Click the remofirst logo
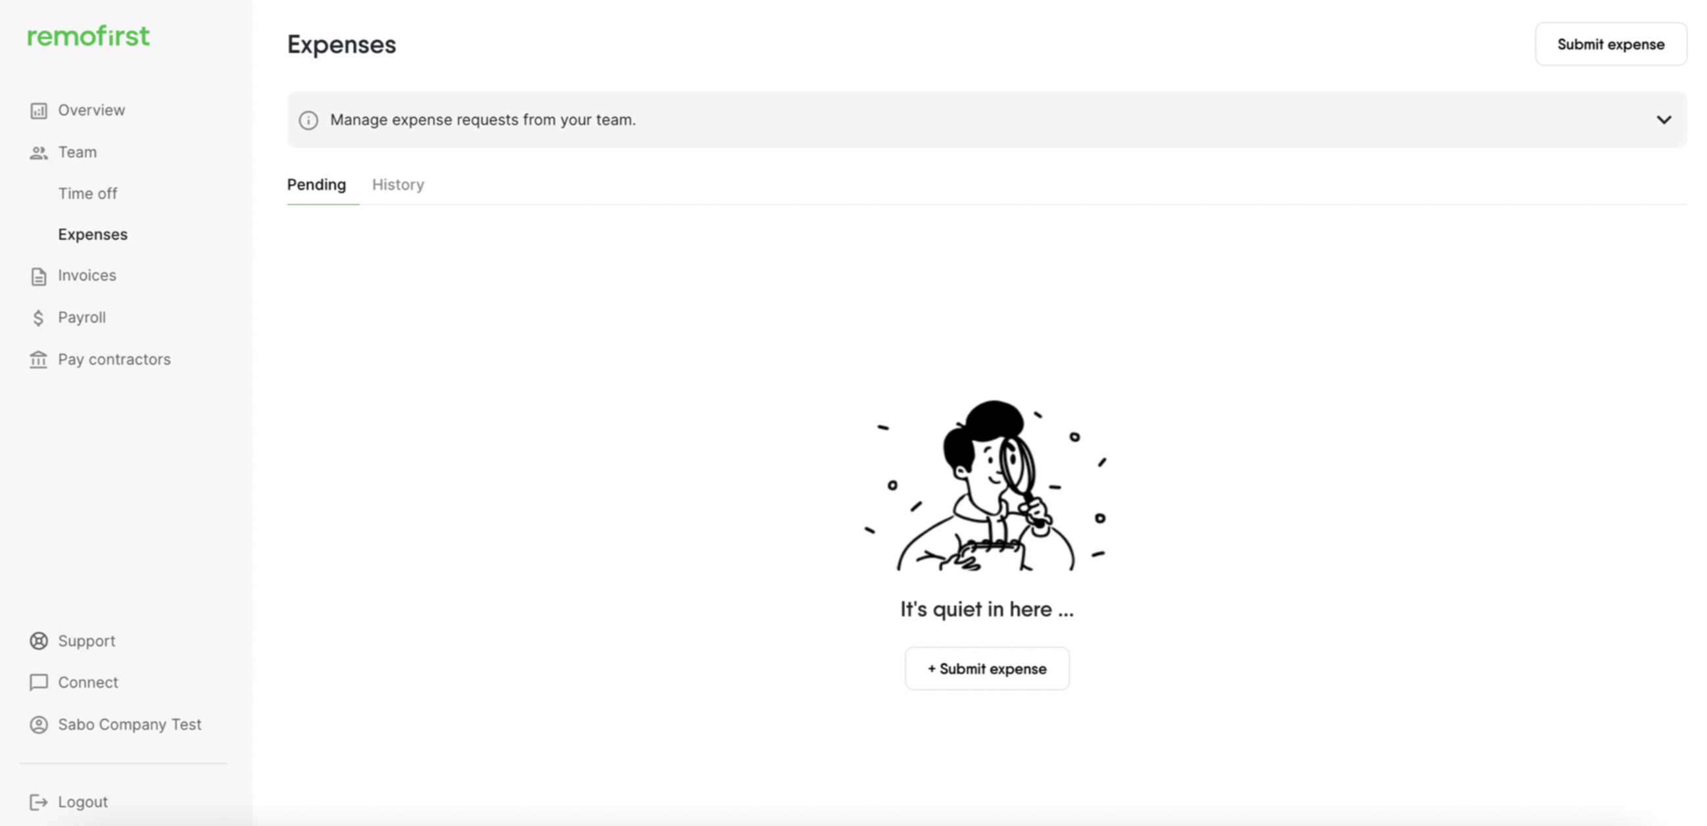 pos(88,36)
